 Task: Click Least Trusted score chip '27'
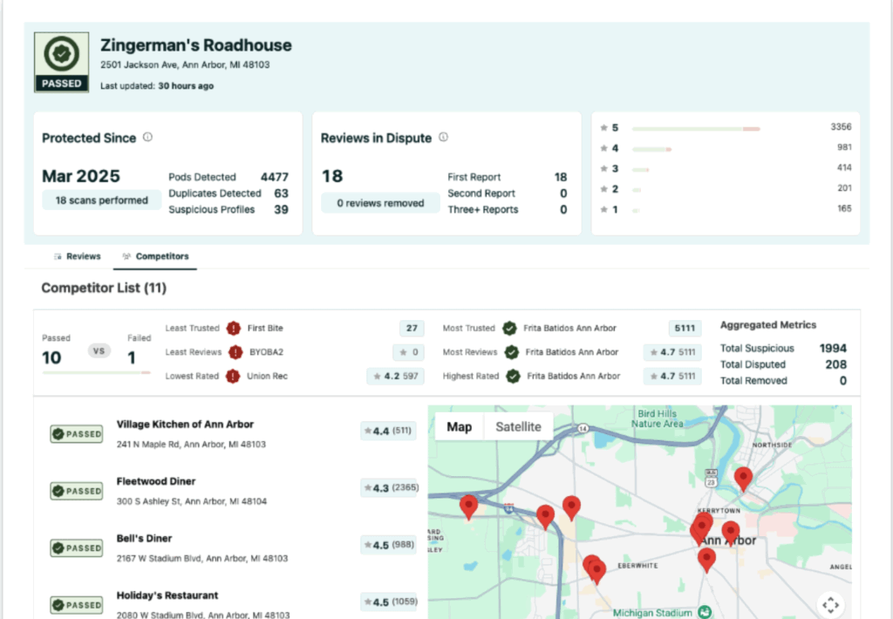click(412, 329)
